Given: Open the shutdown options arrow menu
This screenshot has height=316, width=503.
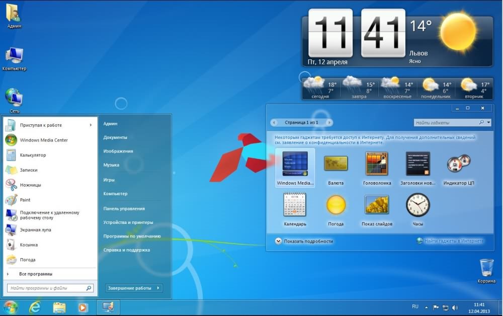Looking at the screenshot, I should 158,288.
